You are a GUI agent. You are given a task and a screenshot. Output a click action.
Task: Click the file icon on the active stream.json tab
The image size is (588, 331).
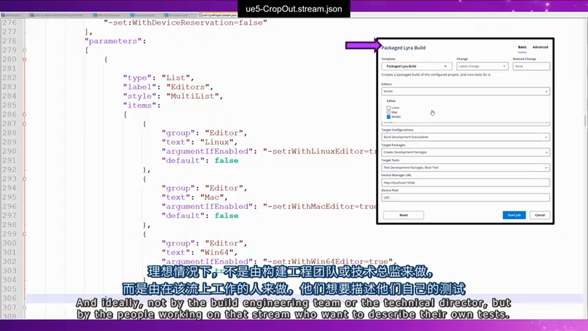[x=32, y=15]
